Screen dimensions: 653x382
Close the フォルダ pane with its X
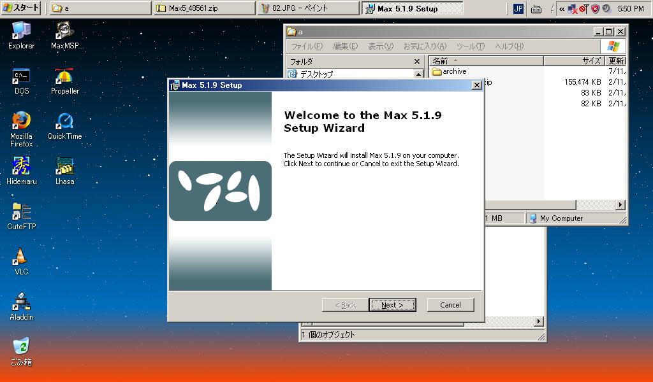[x=417, y=62]
